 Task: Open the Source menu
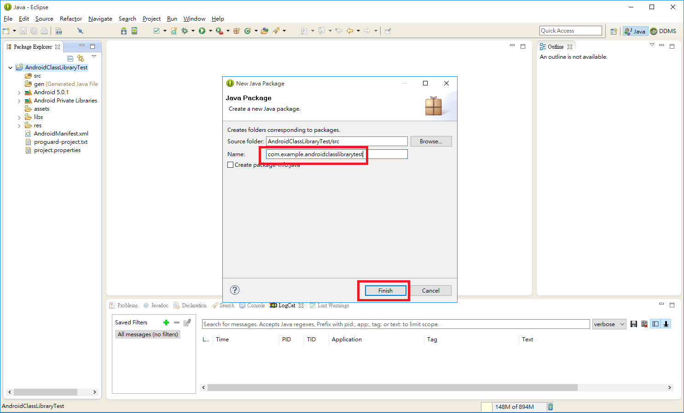pyautogui.click(x=44, y=19)
